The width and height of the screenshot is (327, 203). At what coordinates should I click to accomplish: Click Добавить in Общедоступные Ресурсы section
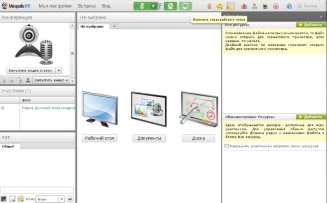tap(311, 117)
